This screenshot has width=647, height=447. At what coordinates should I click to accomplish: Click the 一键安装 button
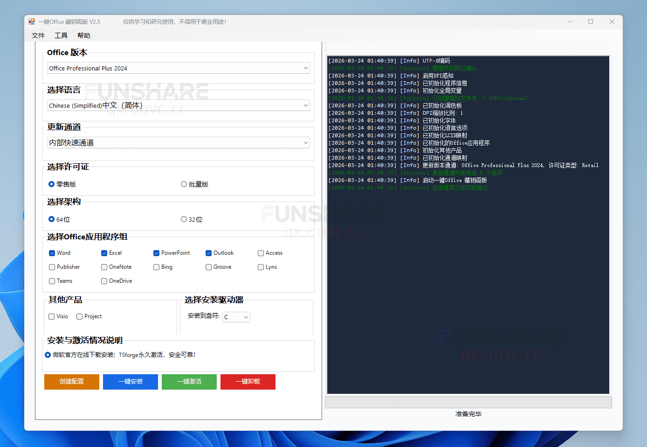[x=130, y=382]
